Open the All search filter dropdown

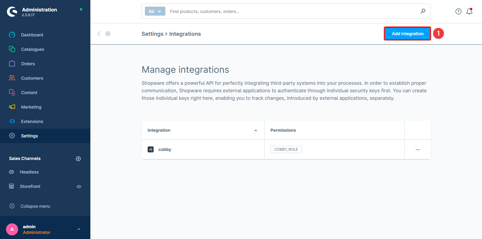(155, 11)
